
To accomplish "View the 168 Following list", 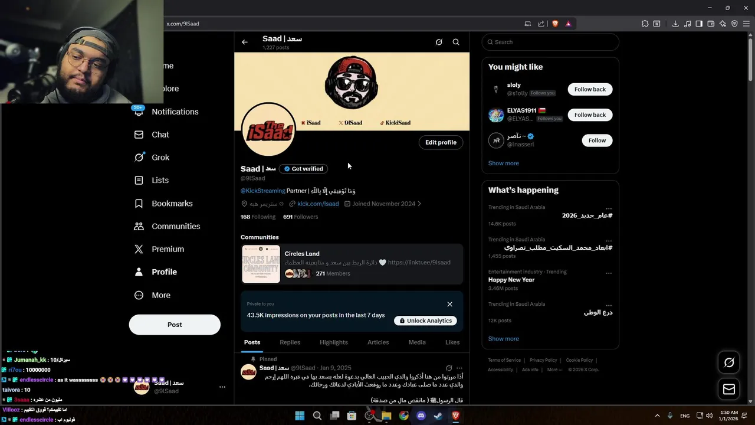I will [258, 217].
